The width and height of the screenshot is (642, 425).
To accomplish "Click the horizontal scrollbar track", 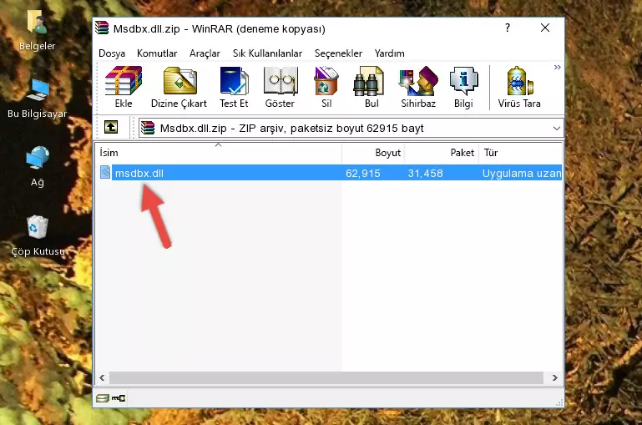I will (326, 377).
